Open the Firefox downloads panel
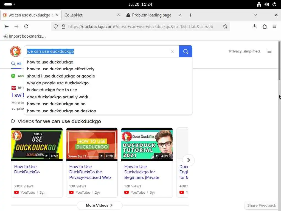Screen dimensions: 281x211 (254, 26)
